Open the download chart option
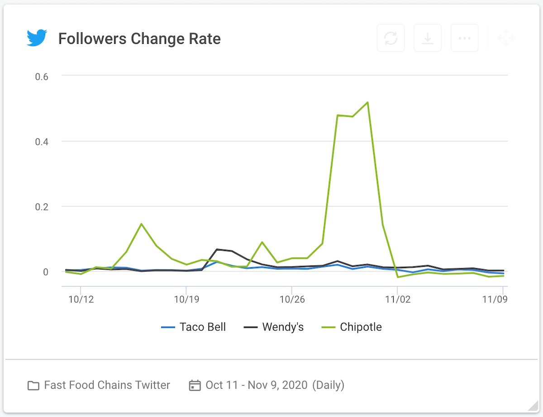The image size is (543, 417). pyautogui.click(x=428, y=38)
